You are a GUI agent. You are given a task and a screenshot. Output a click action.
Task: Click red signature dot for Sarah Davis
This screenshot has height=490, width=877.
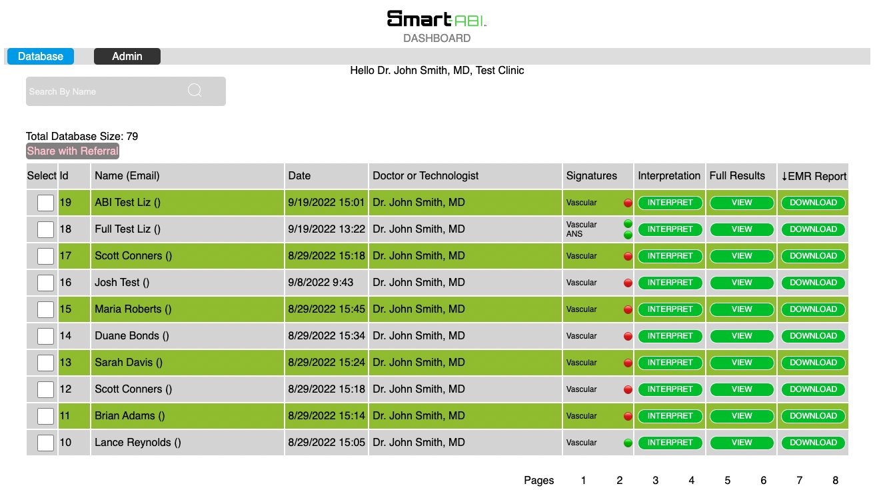(x=628, y=363)
